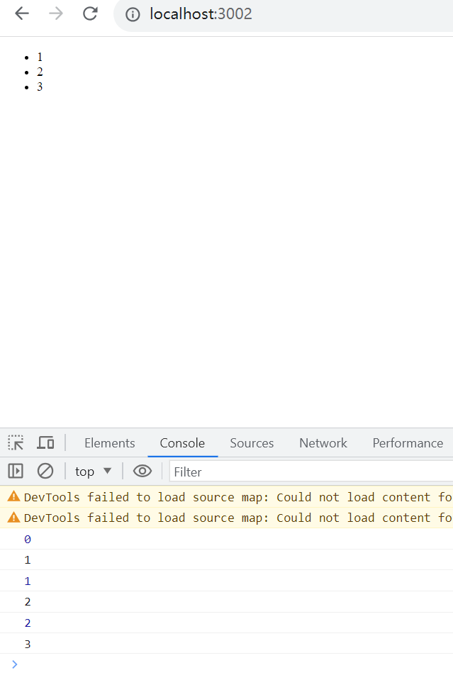Clear the console output
453x680 pixels.
[45, 471]
